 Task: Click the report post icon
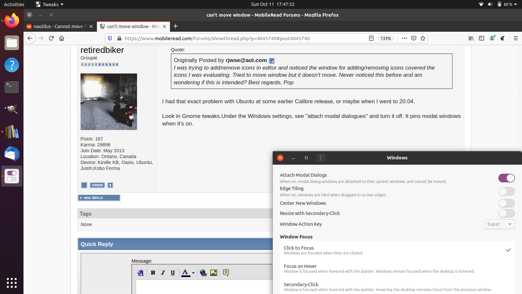coord(110,185)
